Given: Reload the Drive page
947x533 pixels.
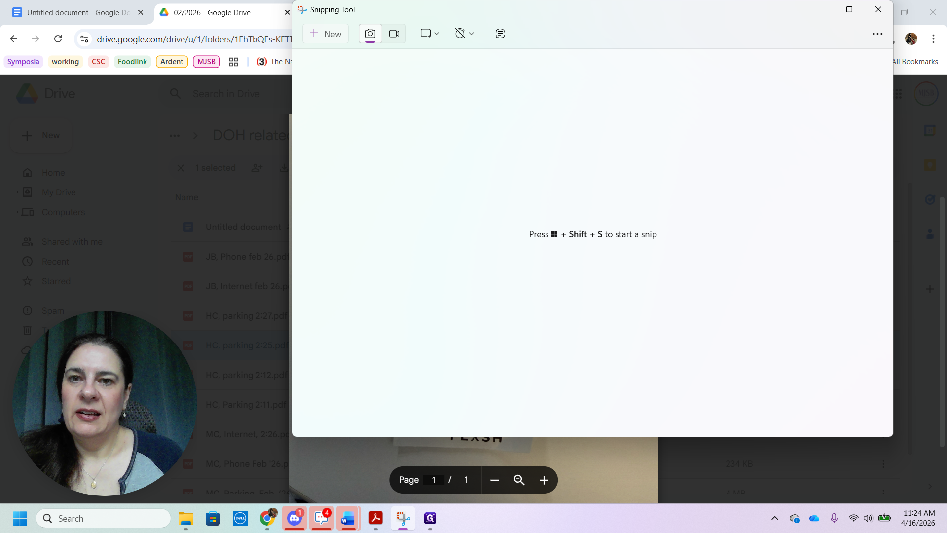Looking at the screenshot, I should (58, 39).
